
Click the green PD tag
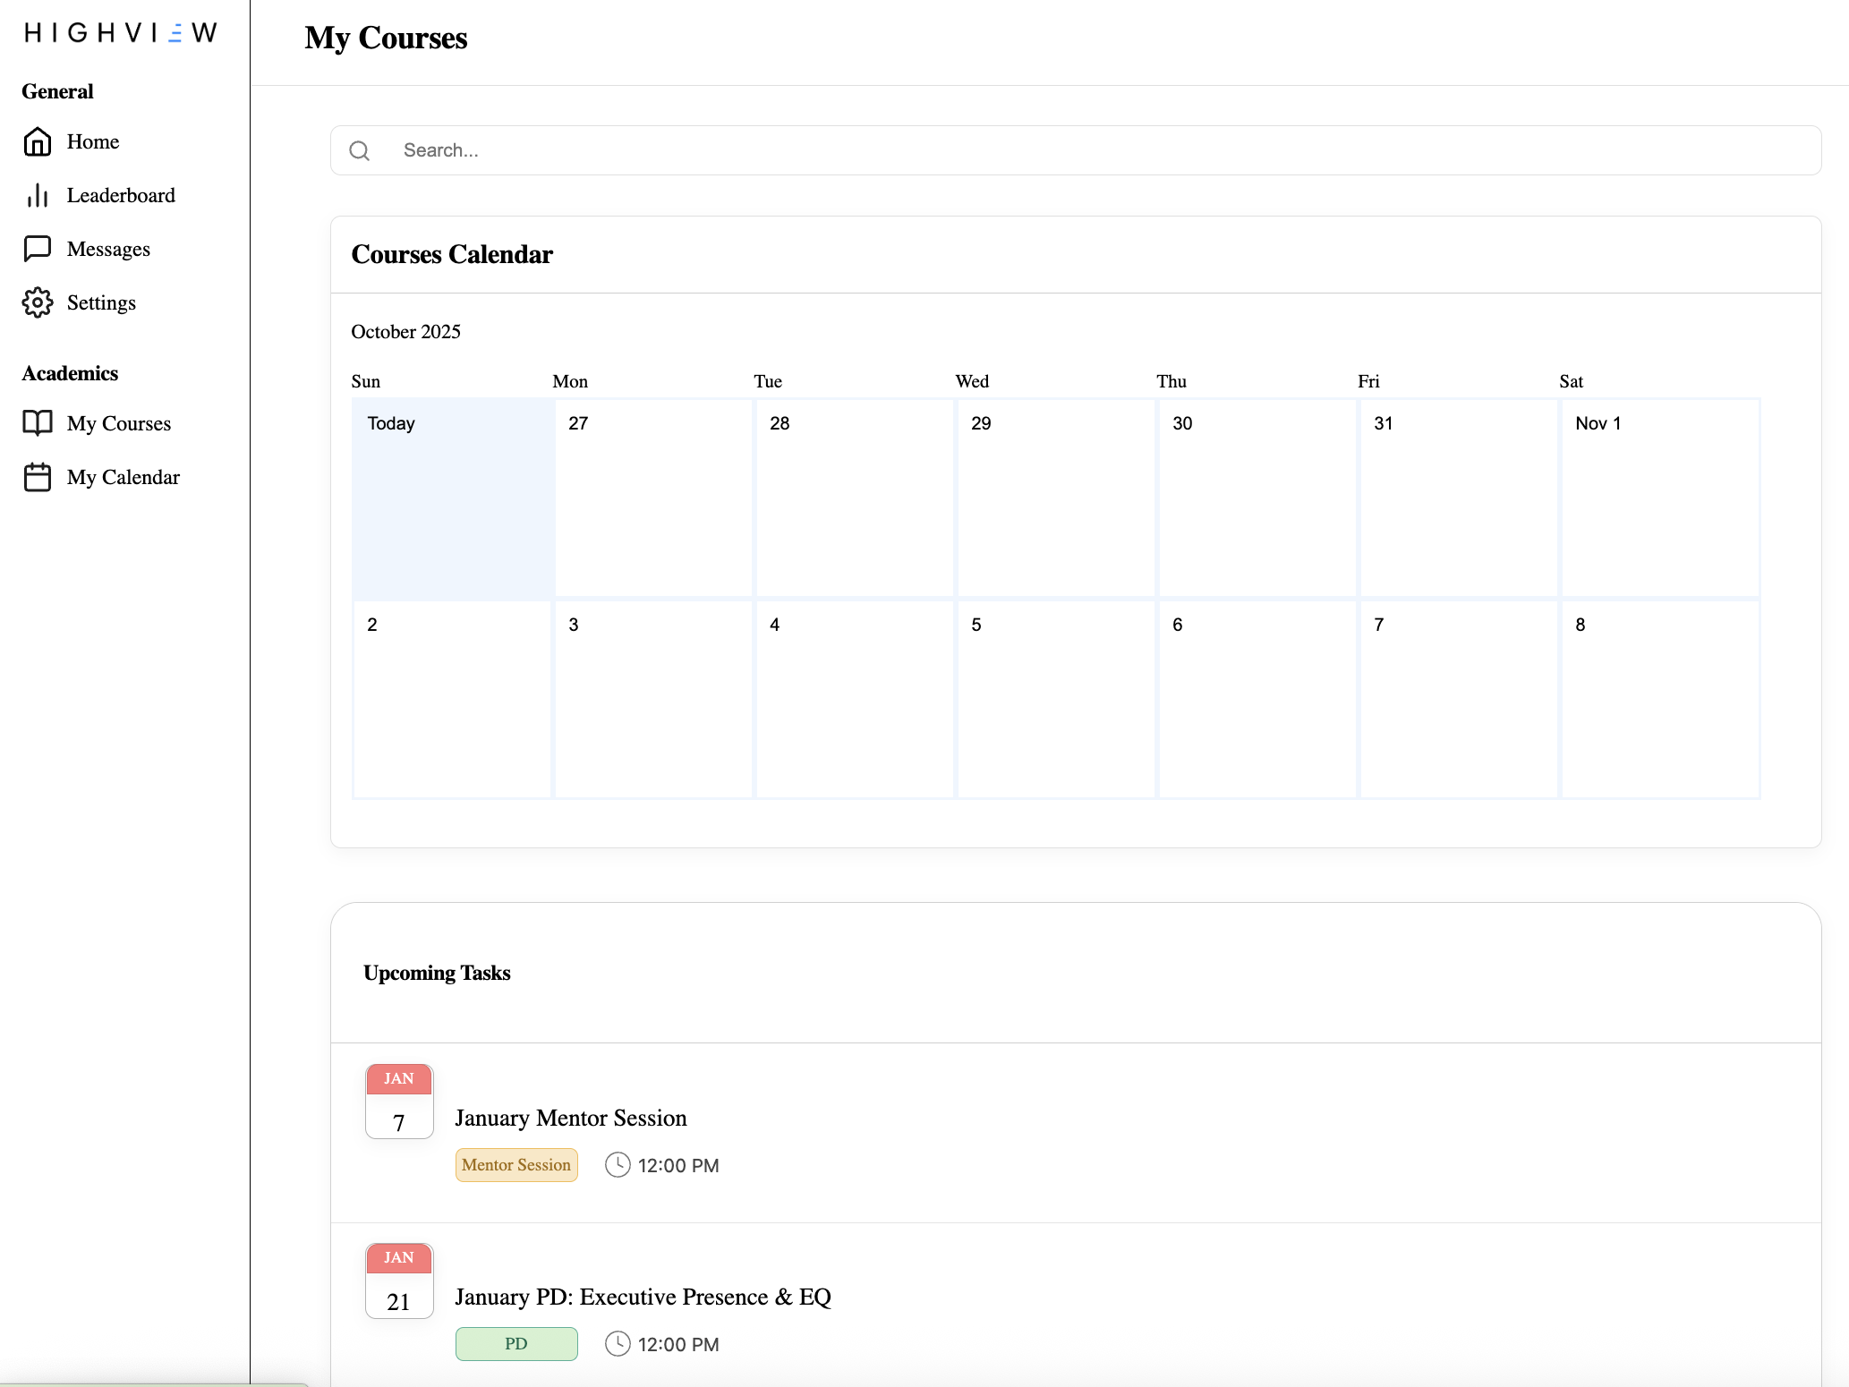[516, 1344]
